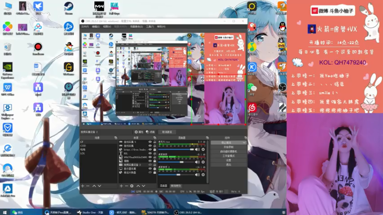Open the Fall Guys desktop icon
Screen dimensions: 383x215
(114, 9)
